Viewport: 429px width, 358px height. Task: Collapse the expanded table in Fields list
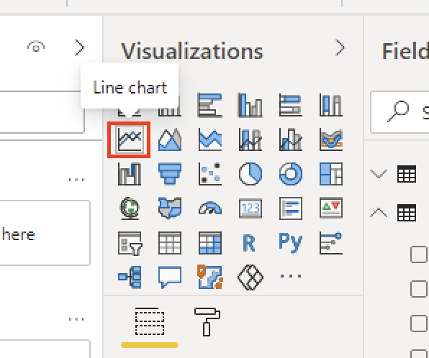click(379, 213)
